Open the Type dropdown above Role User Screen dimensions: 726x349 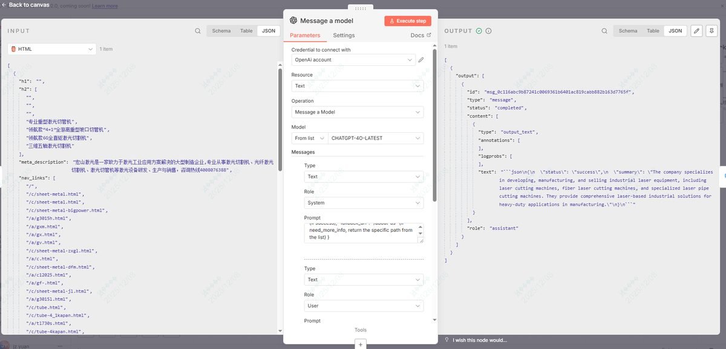364,280
